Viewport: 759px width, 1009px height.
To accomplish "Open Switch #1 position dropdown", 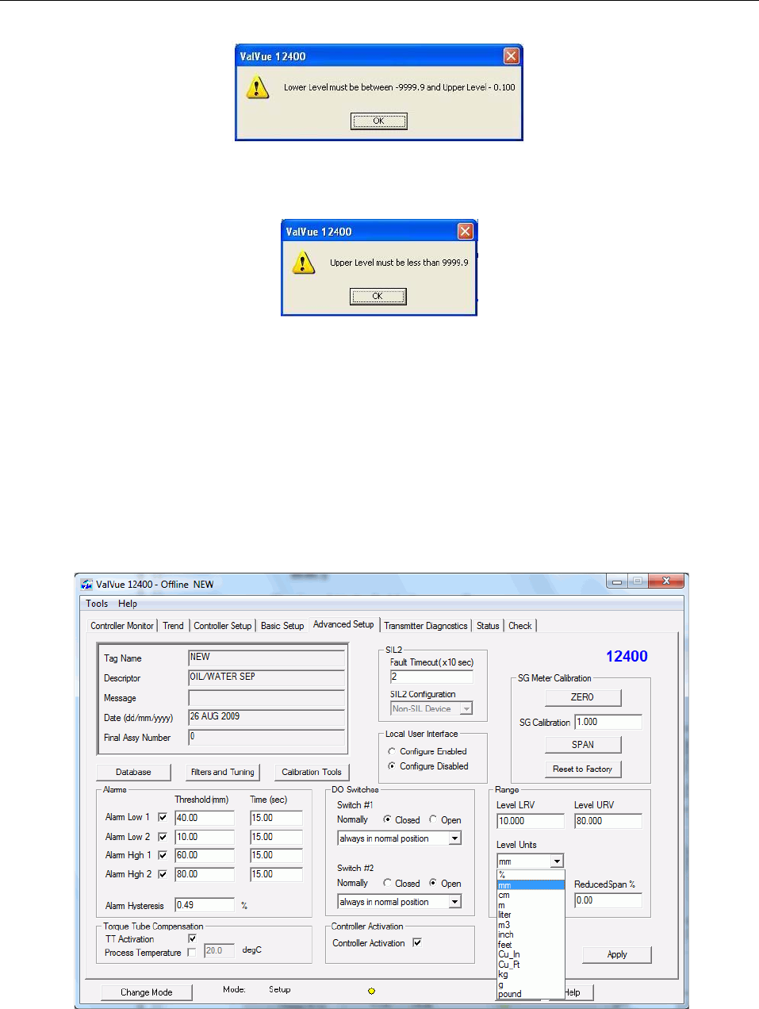I will (455, 838).
